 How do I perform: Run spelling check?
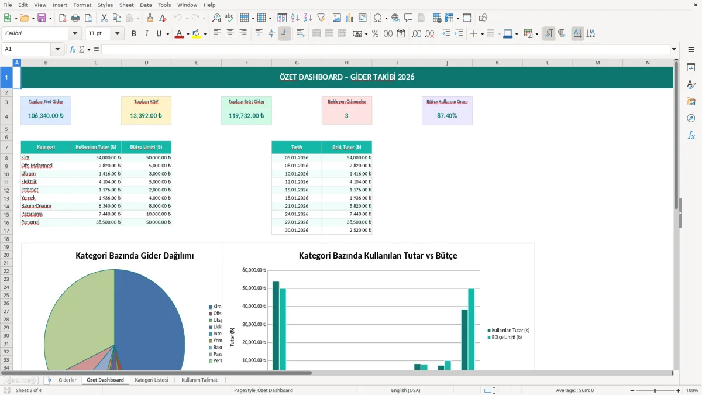(229, 18)
